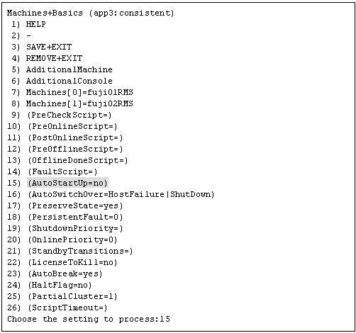Select the REMOVE+EXIT entry
The height and width of the screenshot is (333, 356).
tap(54, 58)
